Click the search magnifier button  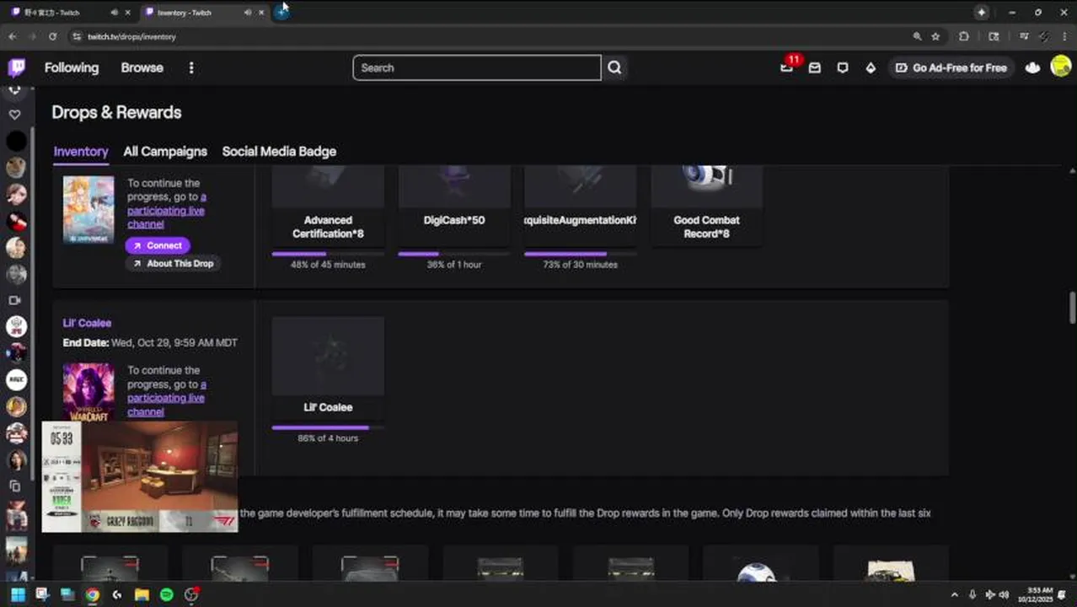[614, 67]
